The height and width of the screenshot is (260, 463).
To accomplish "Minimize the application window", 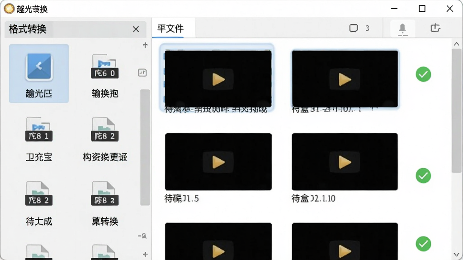I will [x=394, y=9].
